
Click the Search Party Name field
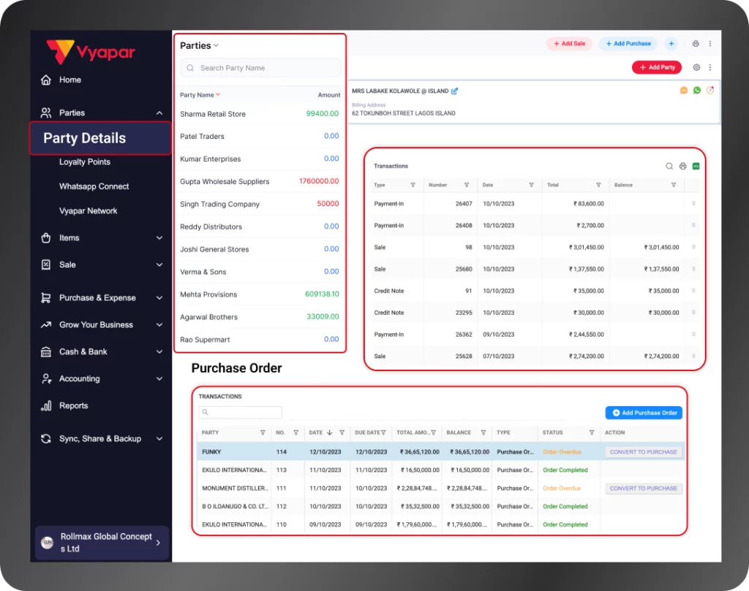(x=260, y=67)
